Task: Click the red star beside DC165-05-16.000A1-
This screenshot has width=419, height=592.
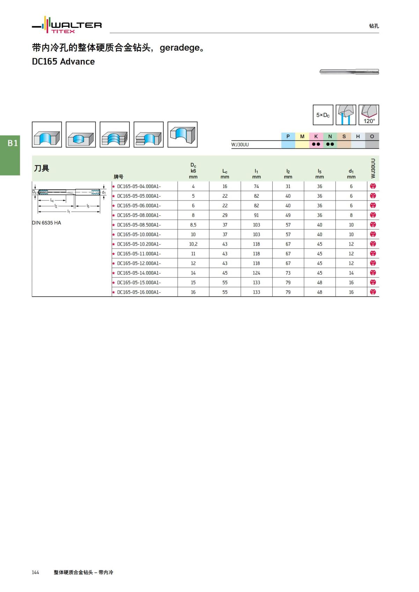Action: click(x=113, y=292)
